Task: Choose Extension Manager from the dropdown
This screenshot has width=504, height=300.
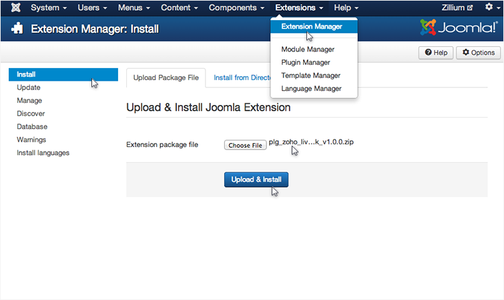Action: [314, 27]
